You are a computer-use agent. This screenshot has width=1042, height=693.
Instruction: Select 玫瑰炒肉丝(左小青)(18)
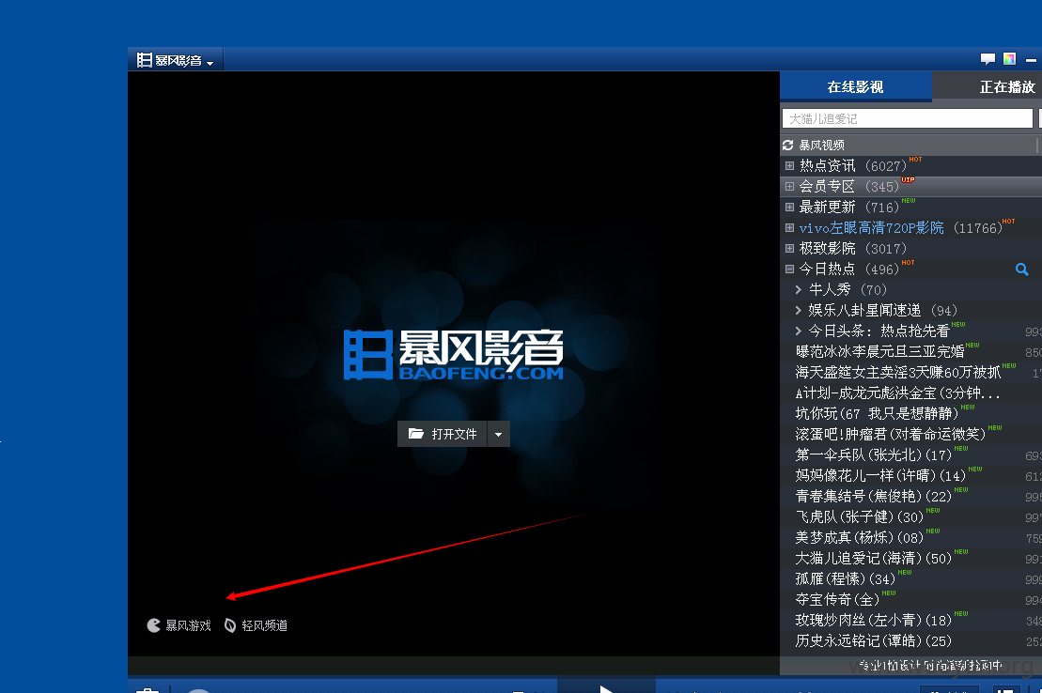[874, 620]
